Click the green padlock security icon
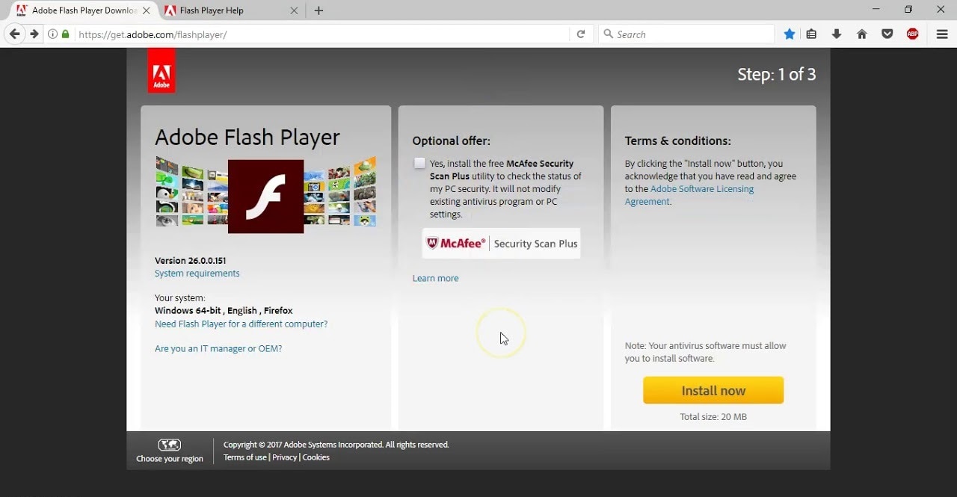This screenshot has height=497, width=957. click(x=66, y=34)
